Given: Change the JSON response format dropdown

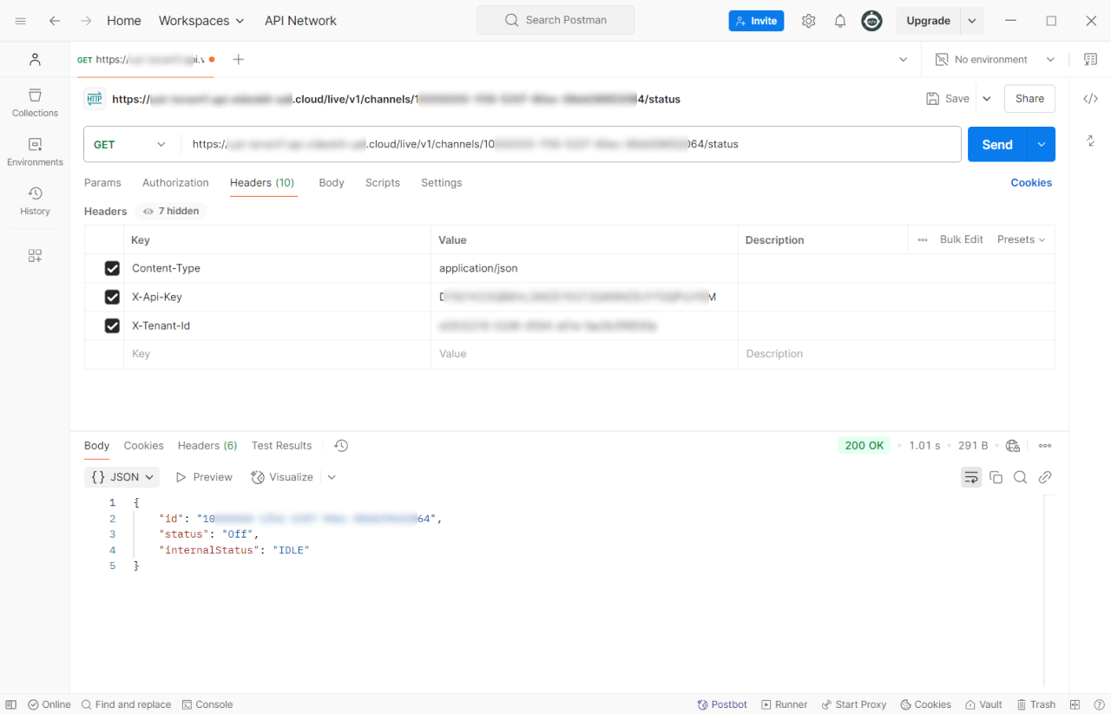Looking at the screenshot, I should point(122,477).
